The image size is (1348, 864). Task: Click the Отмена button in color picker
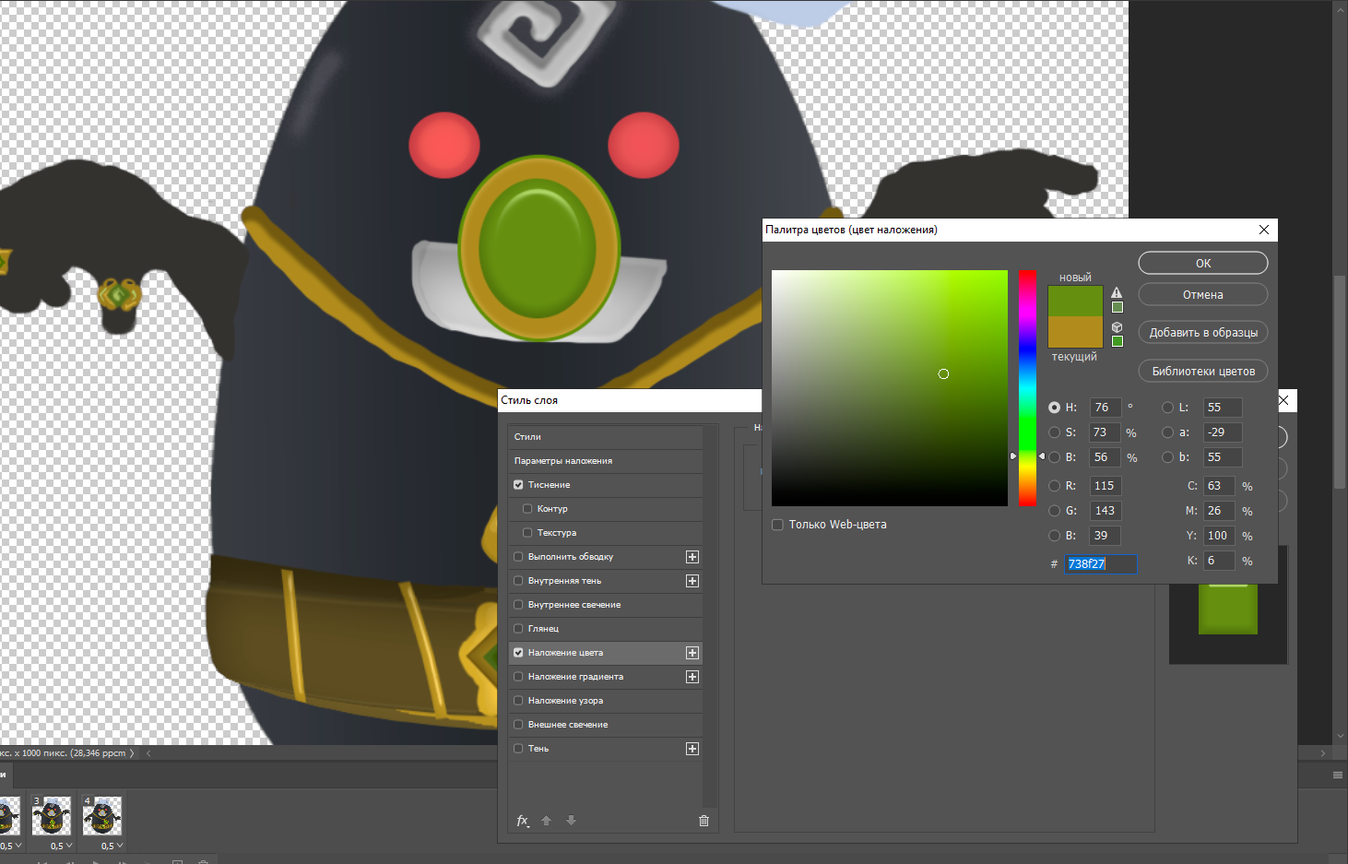[x=1203, y=295]
